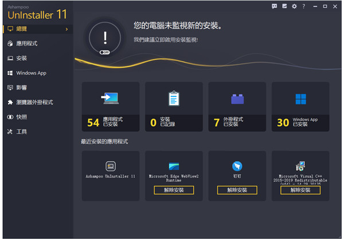
Task: Click the Ashampoo UnInstaller 11 card label
Action: coord(111,177)
